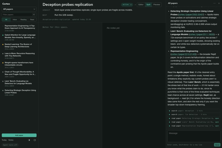Click the 'No notes yet.' preview pane text
This screenshot has width=222, height=148.
[x=113, y=28]
